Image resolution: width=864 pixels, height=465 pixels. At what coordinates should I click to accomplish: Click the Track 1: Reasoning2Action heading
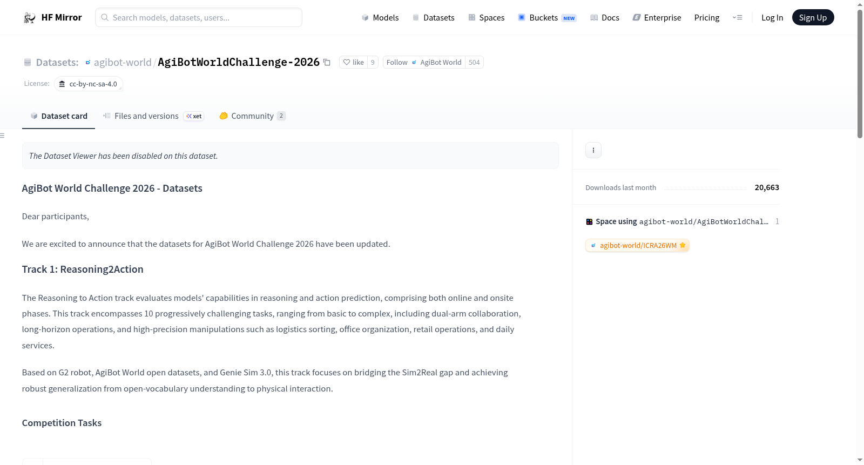click(x=83, y=269)
